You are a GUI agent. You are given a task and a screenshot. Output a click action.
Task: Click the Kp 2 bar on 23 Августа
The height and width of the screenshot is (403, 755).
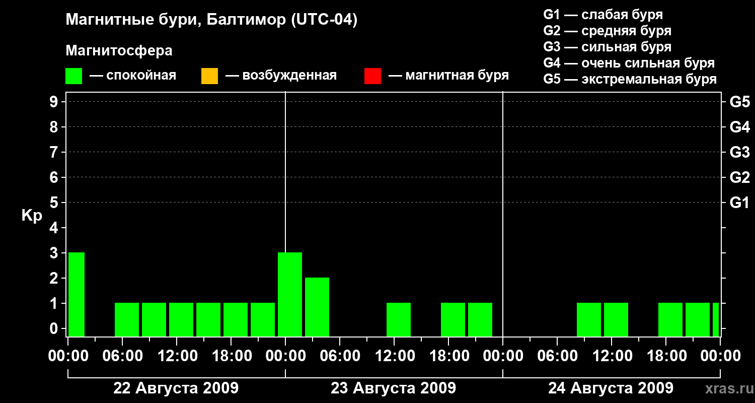[x=317, y=307]
